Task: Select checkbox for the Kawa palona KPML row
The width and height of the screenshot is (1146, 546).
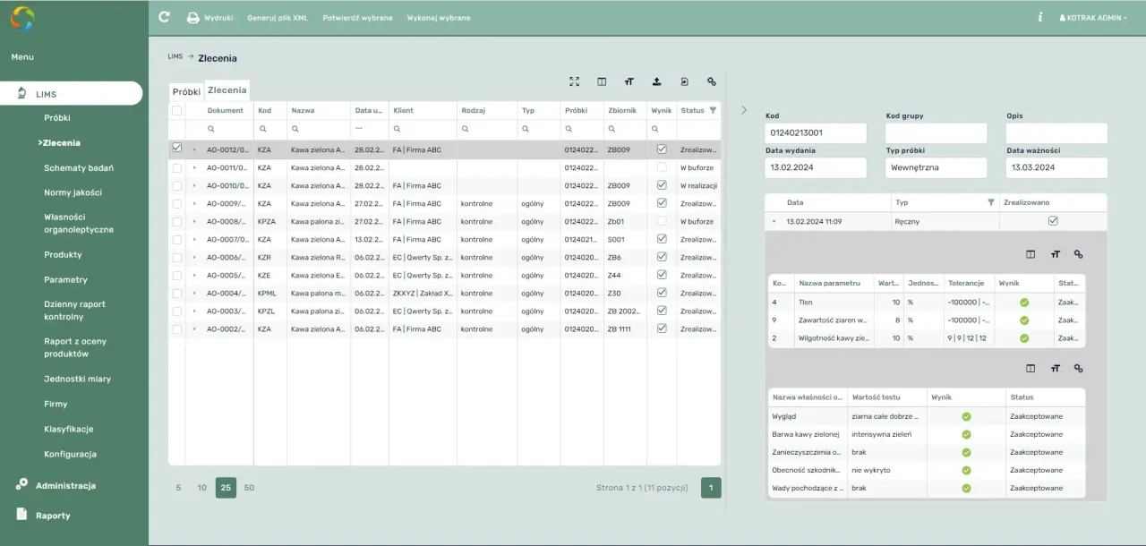Action: [176, 294]
